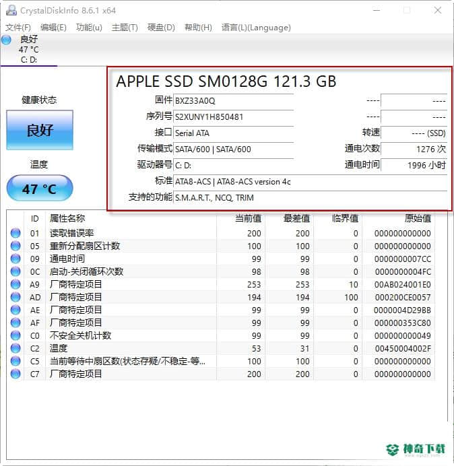Open the 帮助(H) menu
The width and height of the screenshot is (454, 466).
[198, 28]
